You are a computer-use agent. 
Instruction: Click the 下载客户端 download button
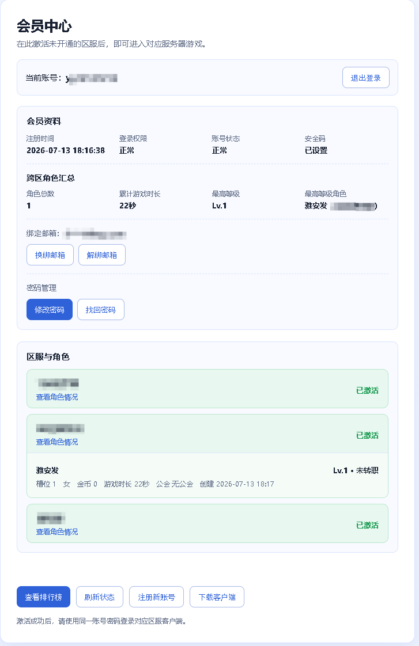217,597
